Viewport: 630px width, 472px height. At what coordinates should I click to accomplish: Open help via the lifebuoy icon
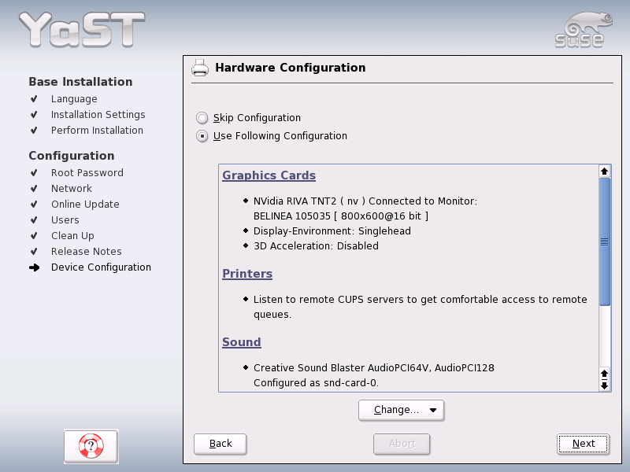click(91, 446)
